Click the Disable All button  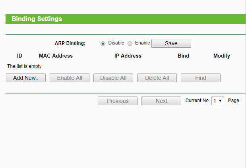point(113,78)
